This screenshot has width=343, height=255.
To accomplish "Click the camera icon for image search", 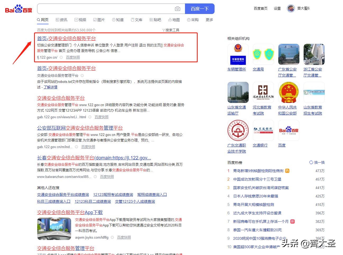I will point(178,9).
